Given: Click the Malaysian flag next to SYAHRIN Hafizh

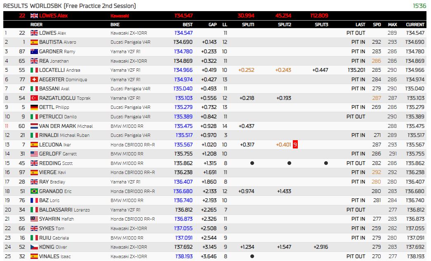Looking at the screenshot, I should [34, 219].
